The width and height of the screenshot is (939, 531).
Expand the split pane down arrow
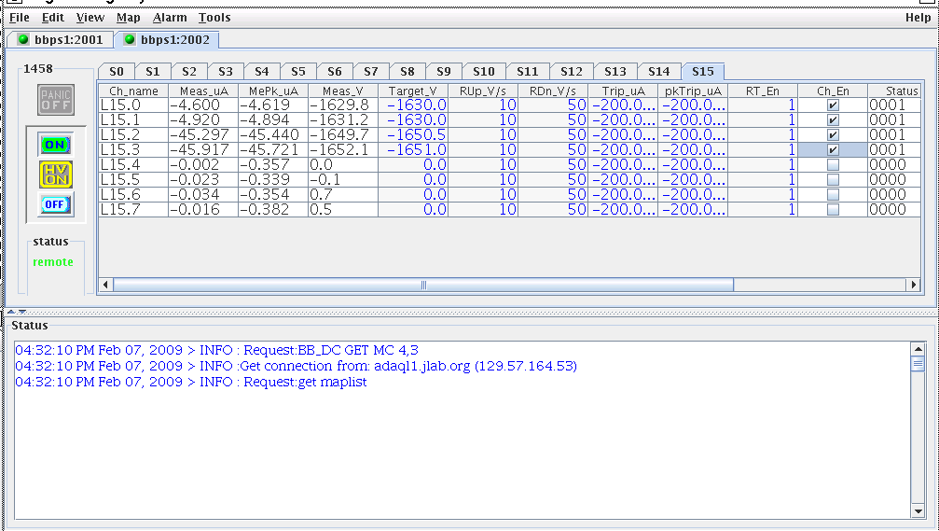22,312
